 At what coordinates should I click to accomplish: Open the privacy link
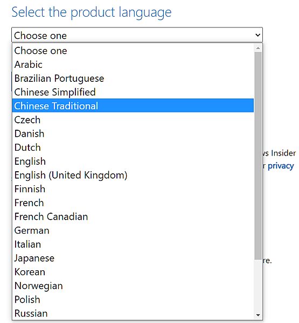pos(281,166)
